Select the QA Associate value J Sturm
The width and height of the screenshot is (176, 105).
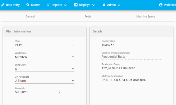21,81
